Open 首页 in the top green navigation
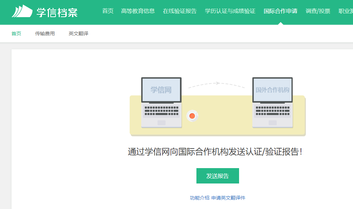The height and width of the screenshot is (209, 353). click(x=108, y=11)
